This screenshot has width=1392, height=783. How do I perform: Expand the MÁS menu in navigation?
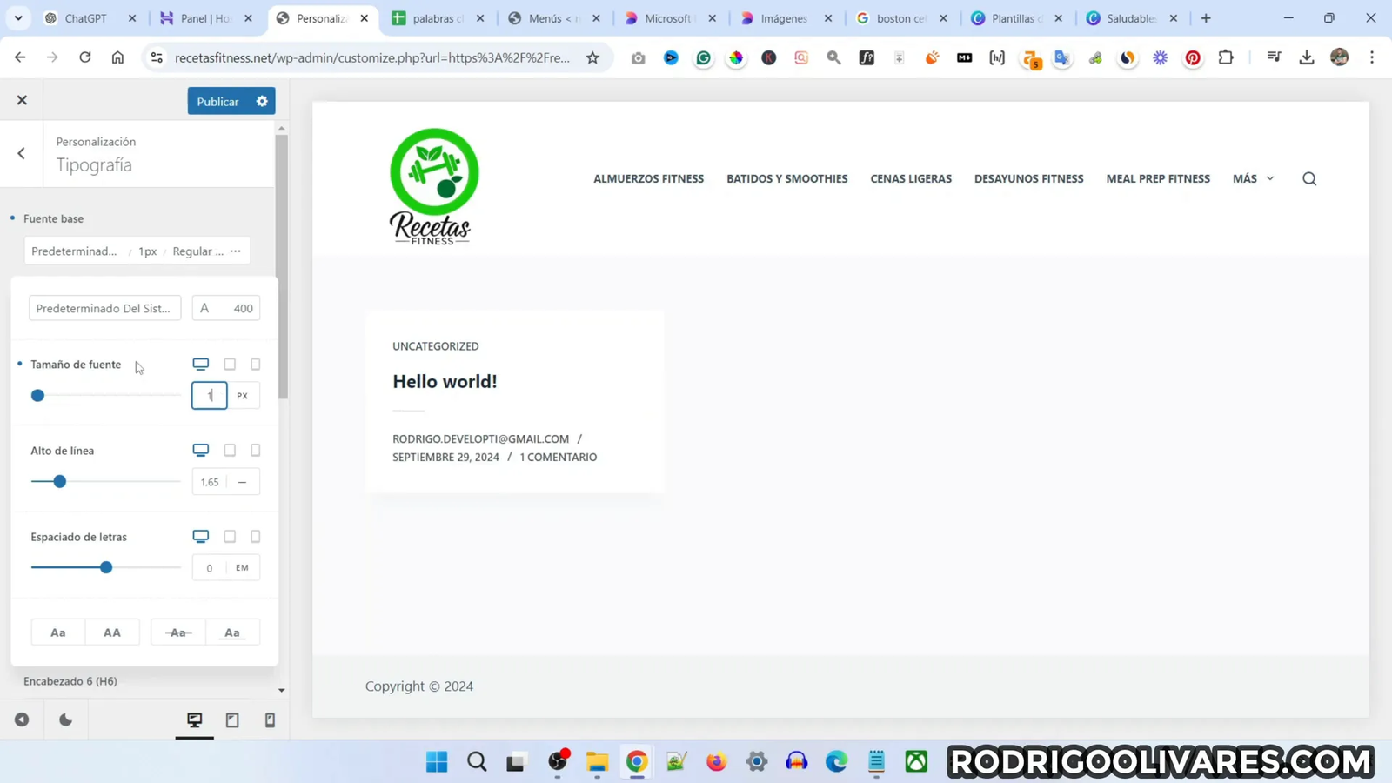tap(1253, 178)
